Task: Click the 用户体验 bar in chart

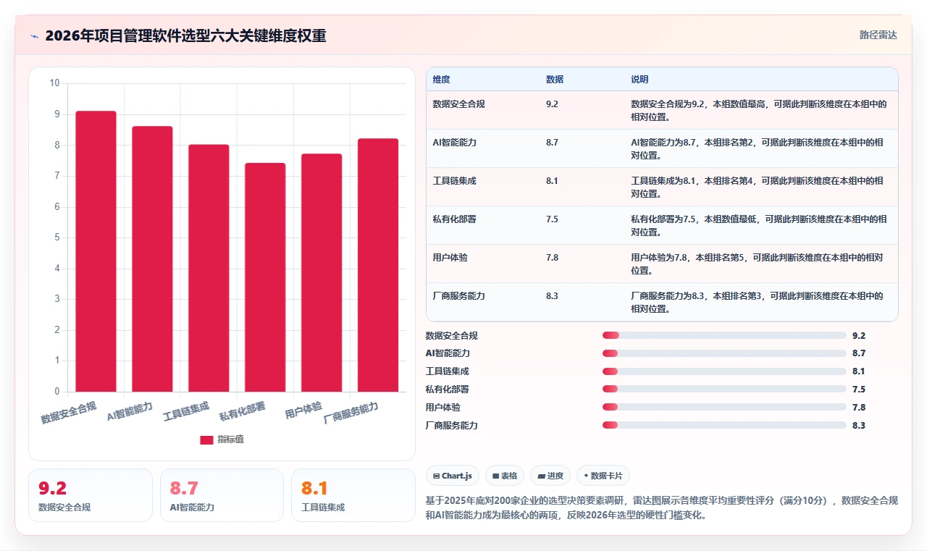Action: (322, 273)
